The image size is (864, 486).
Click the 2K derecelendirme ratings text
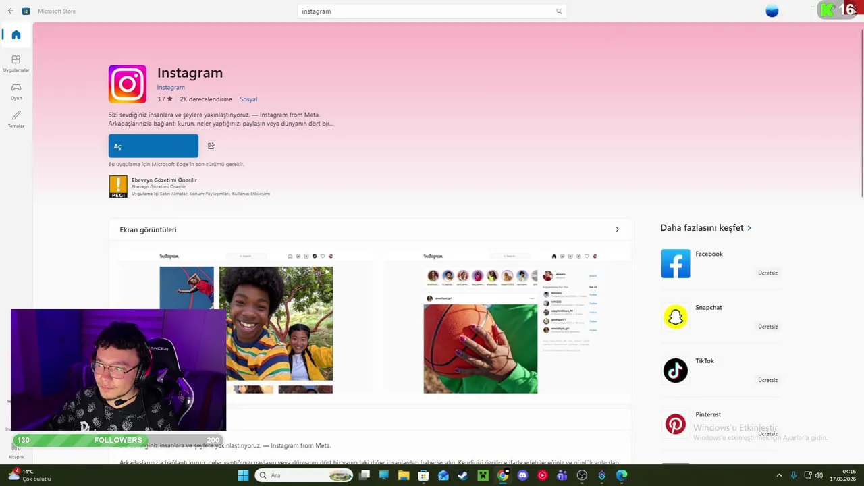pyautogui.click(x=206, y=99)
